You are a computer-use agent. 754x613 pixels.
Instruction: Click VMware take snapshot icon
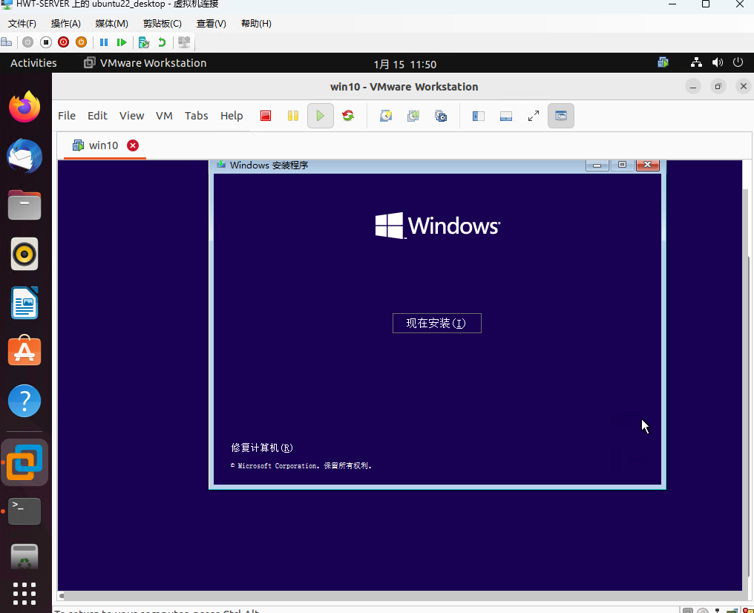click(386, 116)
